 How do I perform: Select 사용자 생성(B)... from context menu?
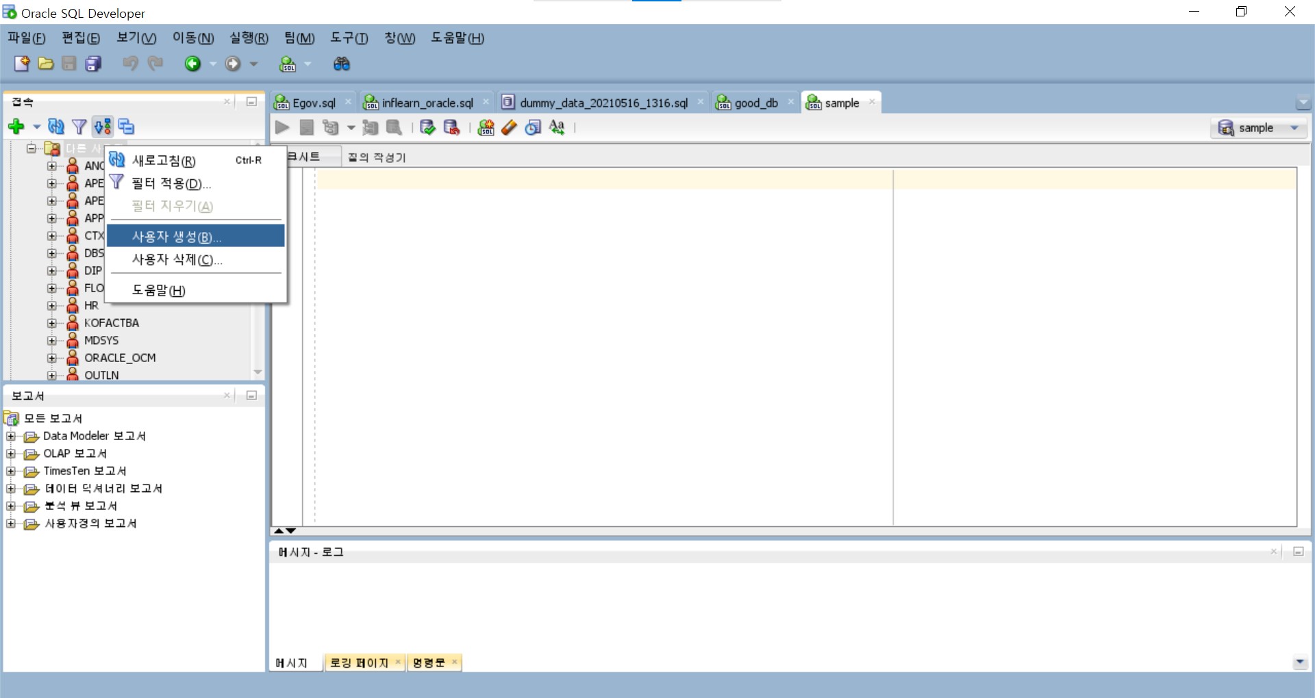(x=196, y=236)
